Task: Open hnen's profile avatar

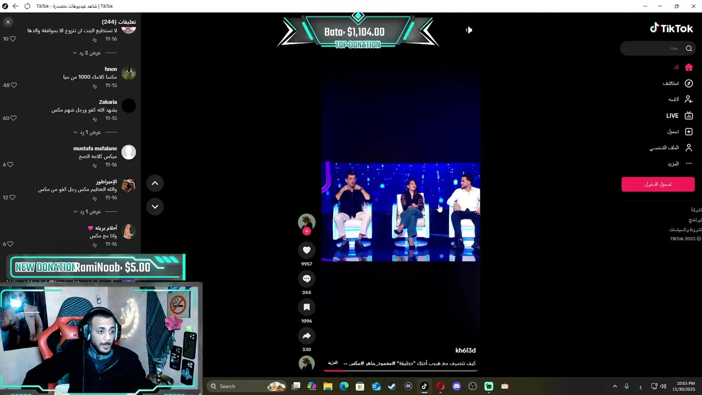Action: point(129,73)
